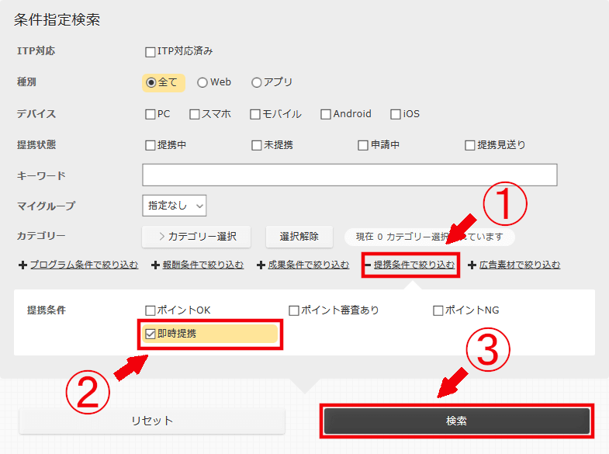
Task: Check the 提携中 status checkbox
Action: (150, 145)
